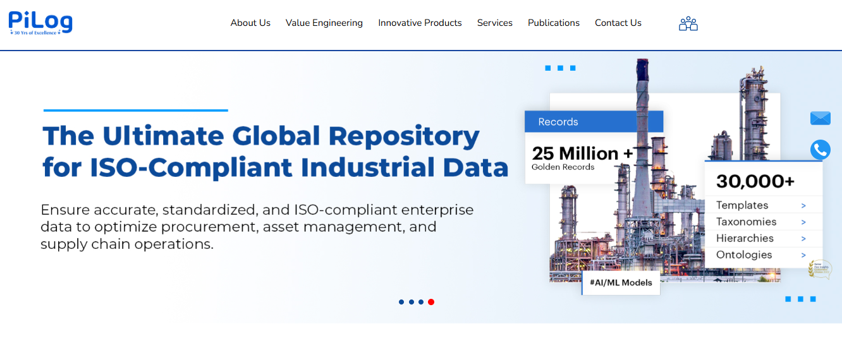Open the Value Engineering menu
842x338 pixels.
[x=324, y=23]
